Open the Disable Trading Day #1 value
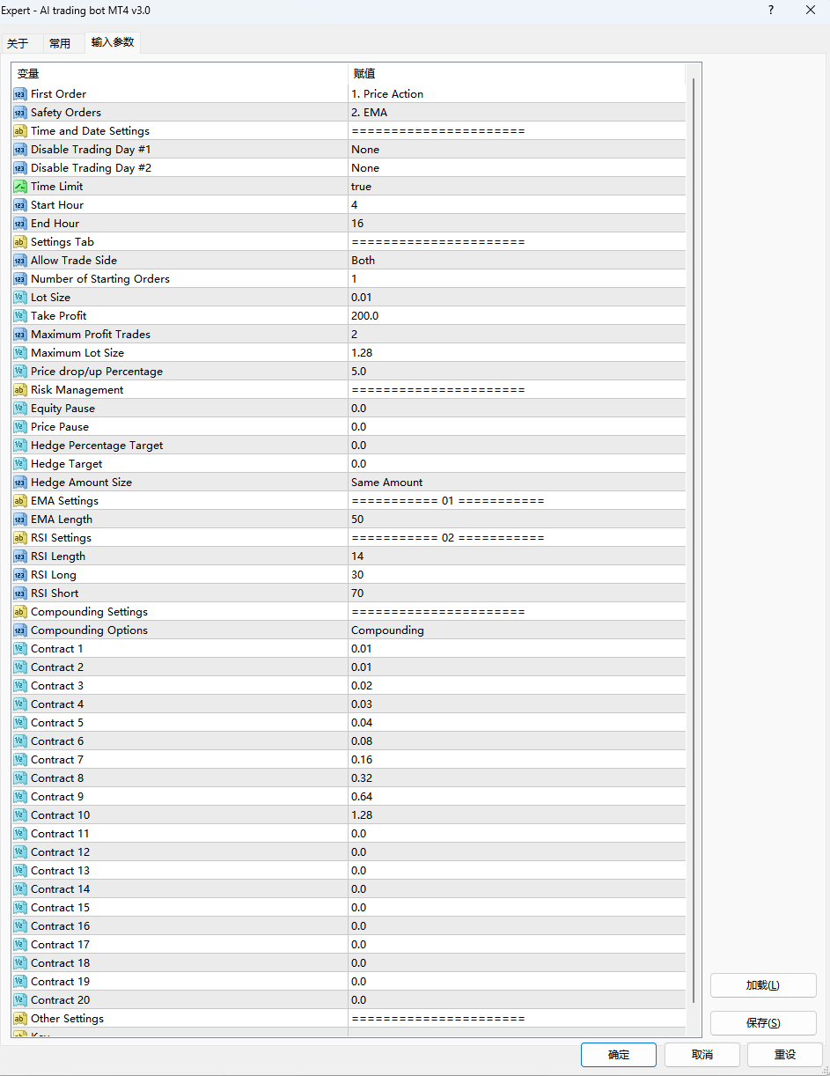This screenshot has height=1076, width=830. tap(365, 150)
